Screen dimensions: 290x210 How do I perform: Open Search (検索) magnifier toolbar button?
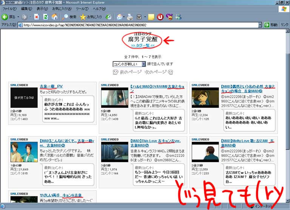point(69,17)
